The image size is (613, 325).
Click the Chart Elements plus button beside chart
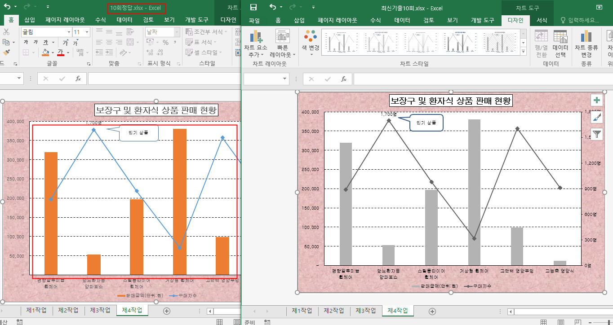[597, 100]
